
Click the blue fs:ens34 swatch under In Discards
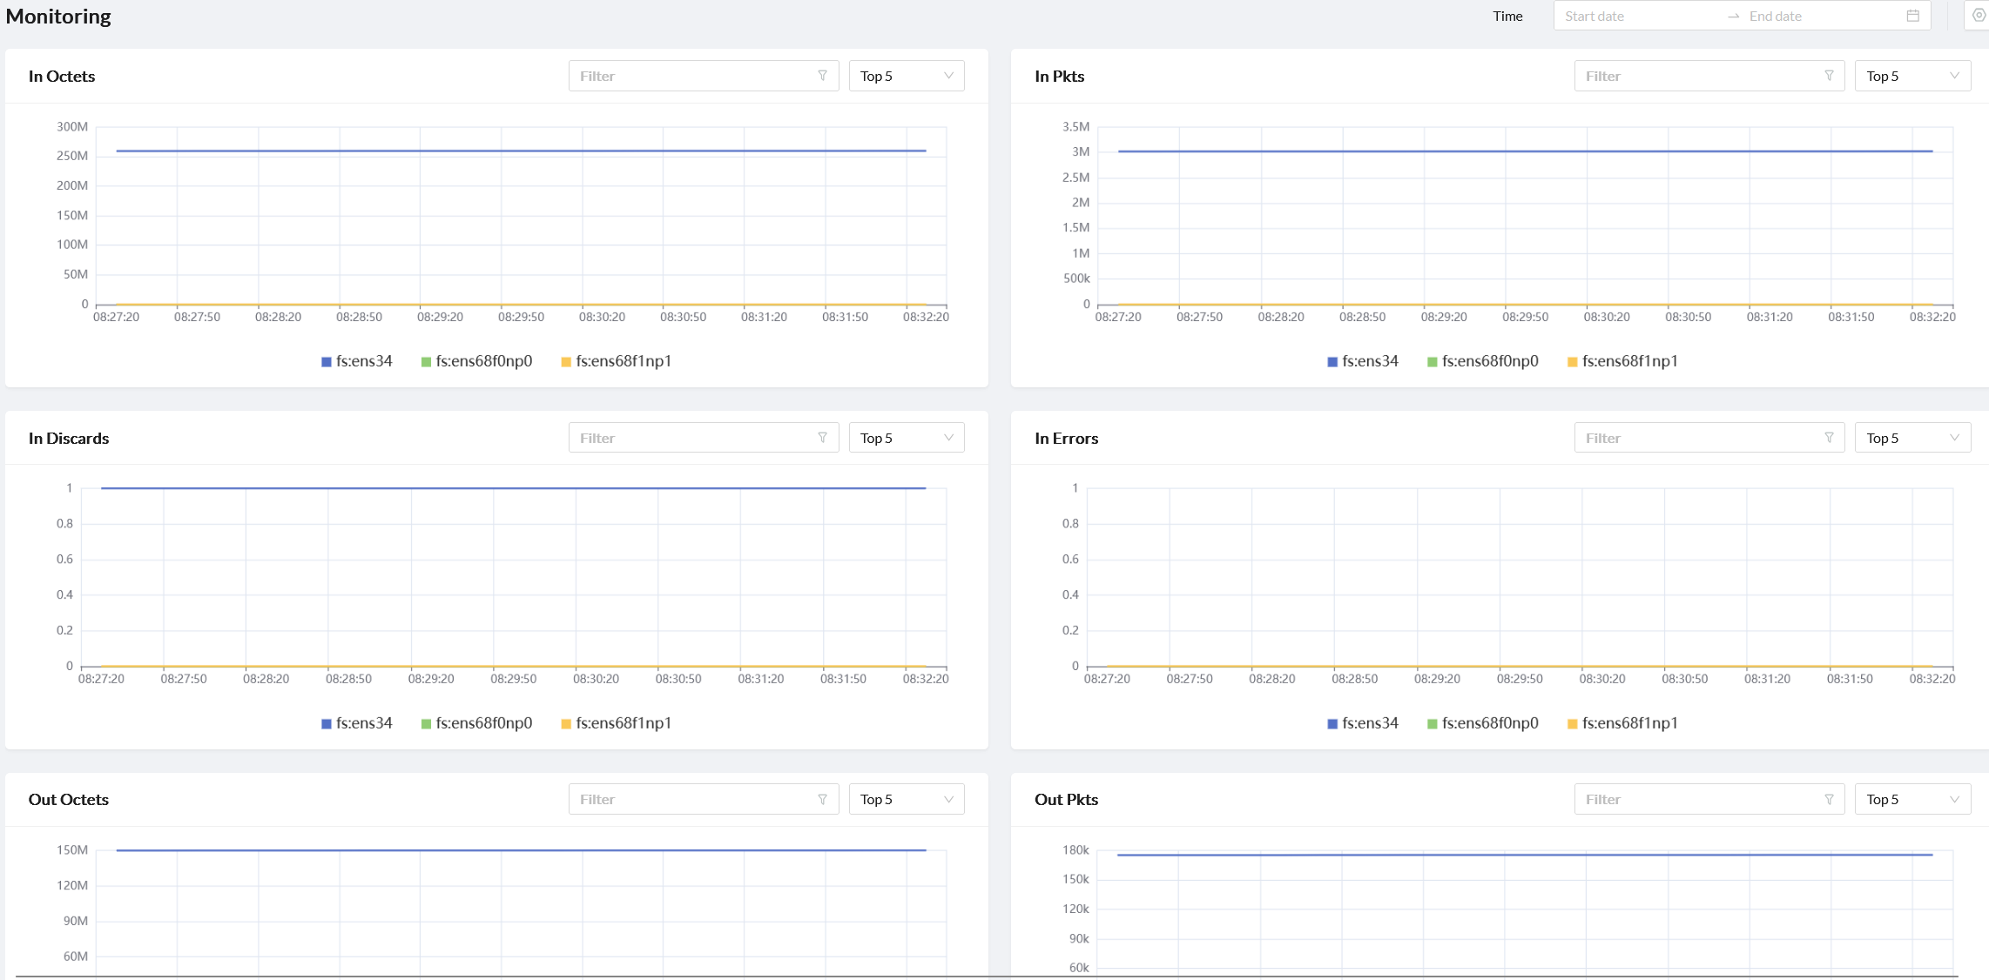(327, 724)
